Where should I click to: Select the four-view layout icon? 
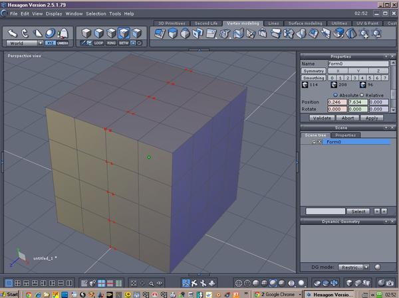(17, 283)
